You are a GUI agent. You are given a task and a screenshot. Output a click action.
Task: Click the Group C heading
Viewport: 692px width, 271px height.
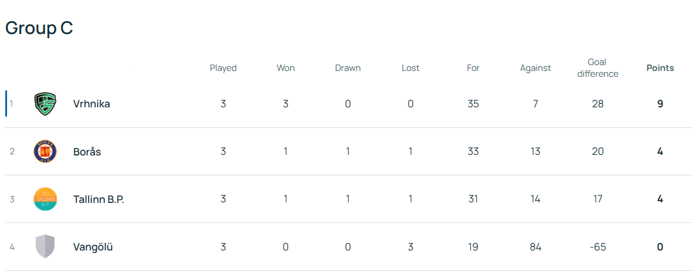tap(39, 28)
